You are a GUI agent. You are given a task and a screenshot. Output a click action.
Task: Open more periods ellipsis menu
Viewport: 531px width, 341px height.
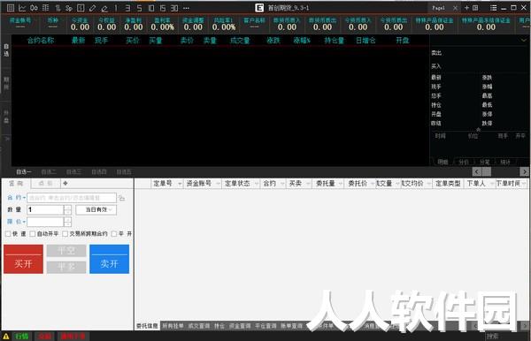[186, 8]
